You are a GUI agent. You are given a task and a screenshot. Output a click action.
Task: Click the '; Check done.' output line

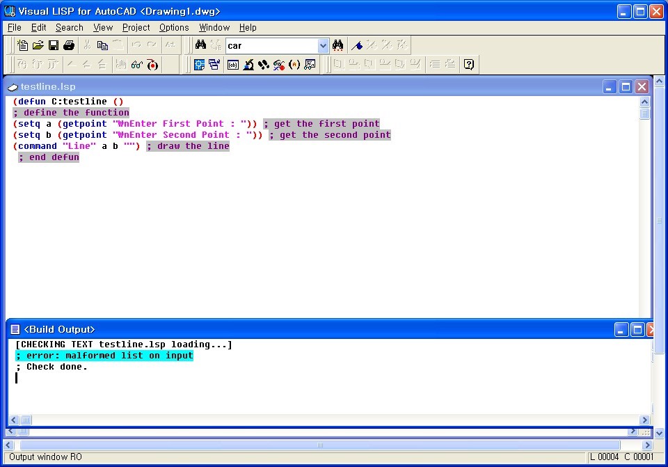click(51, 367)
